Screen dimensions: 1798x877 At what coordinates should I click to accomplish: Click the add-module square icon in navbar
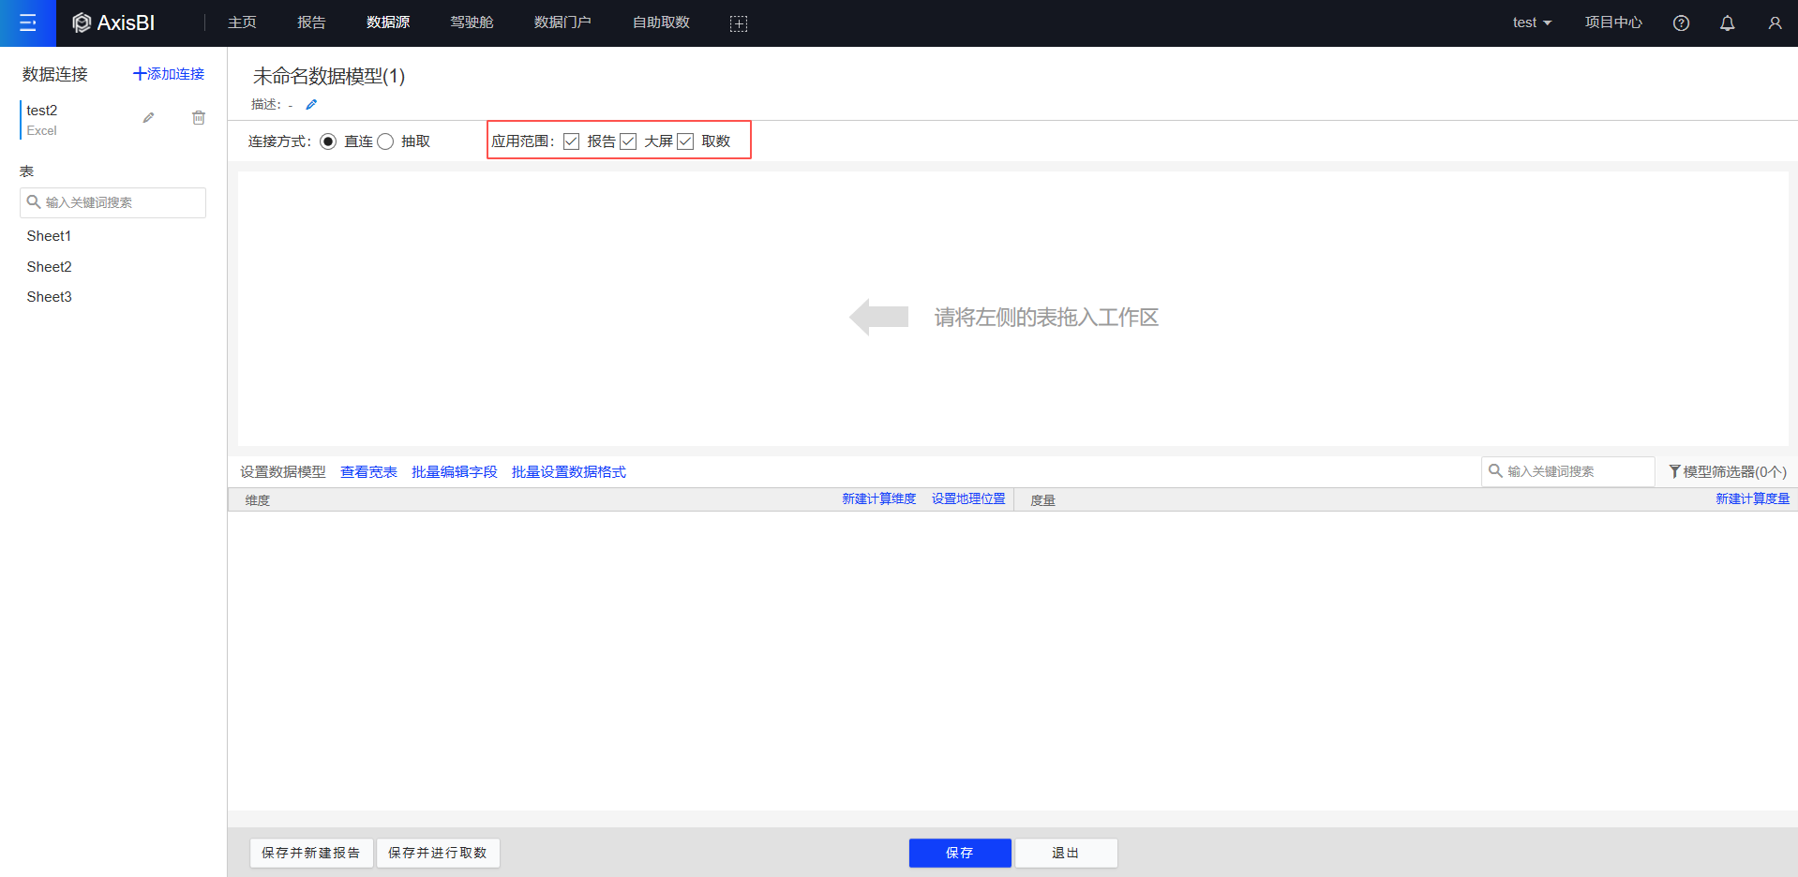click(739, 23)
